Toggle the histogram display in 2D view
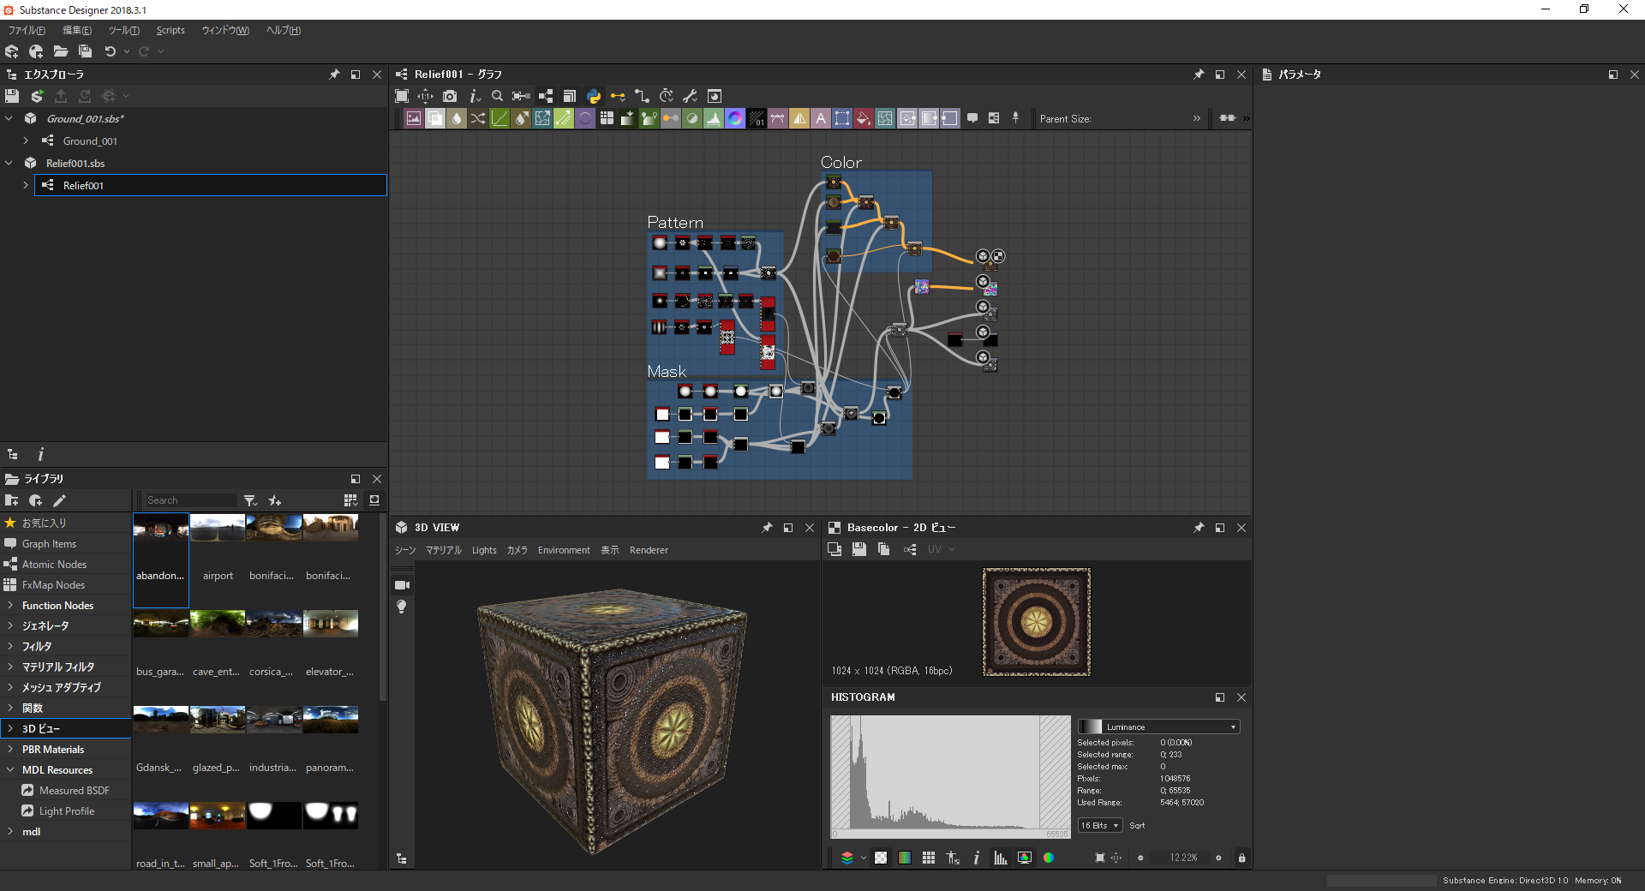Image resolution: width=1645 pixels, height=891 pixels. click(1000, 858)
